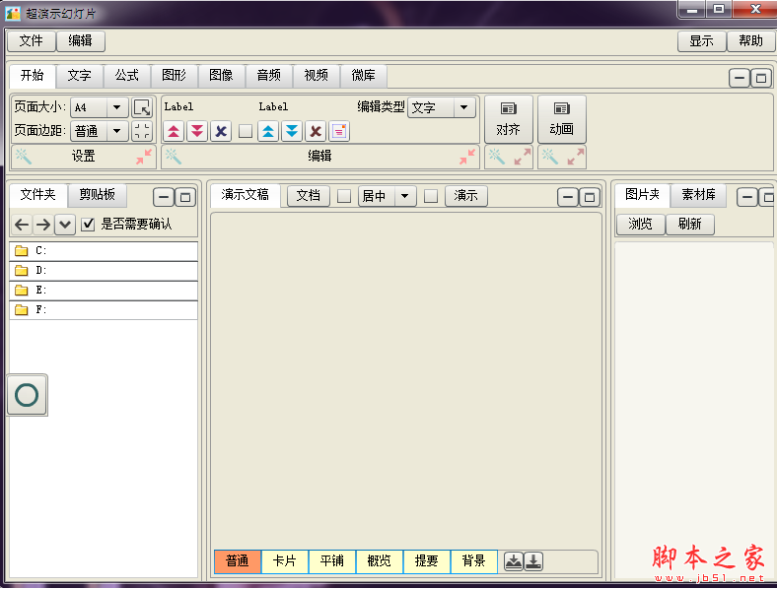This screenshot has height=589, width=777.
Task: Click the floating circle button
Action: point(28,395)
